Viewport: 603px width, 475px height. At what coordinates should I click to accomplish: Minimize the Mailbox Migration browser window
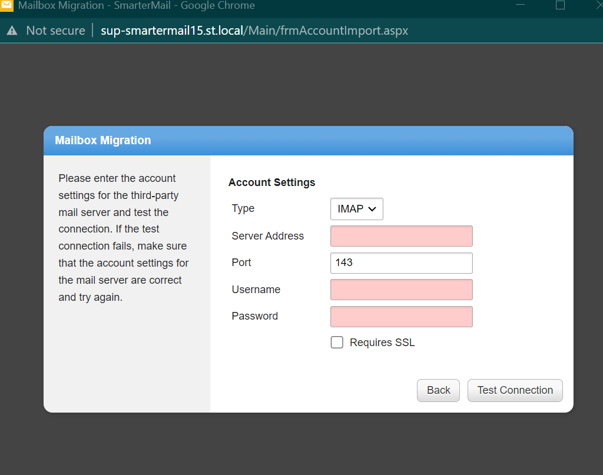click(520, 5)
